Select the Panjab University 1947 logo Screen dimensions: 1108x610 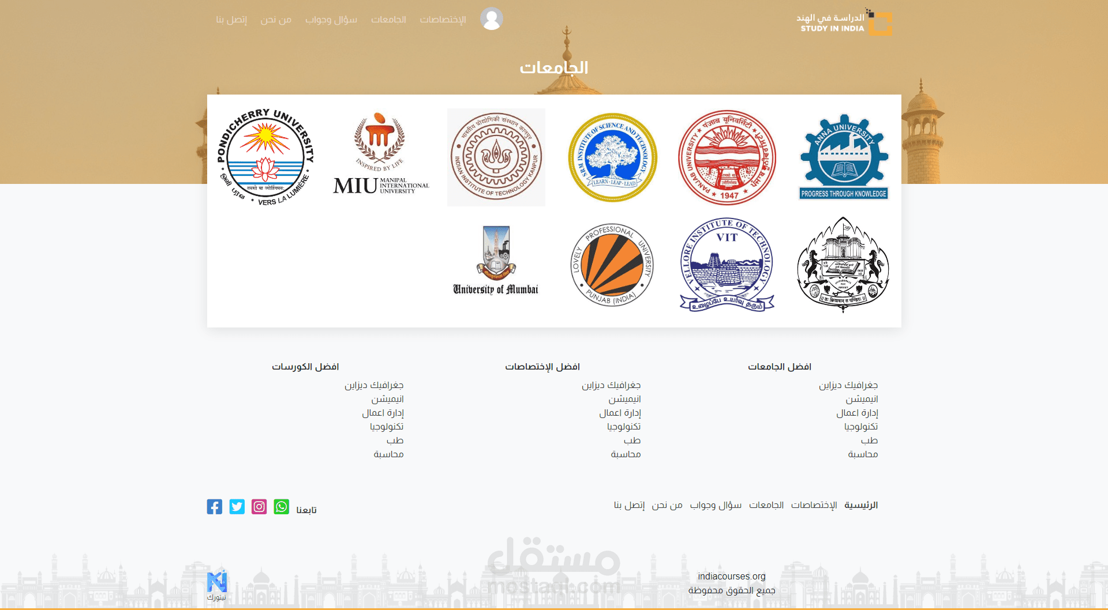[x=727, y=157]
